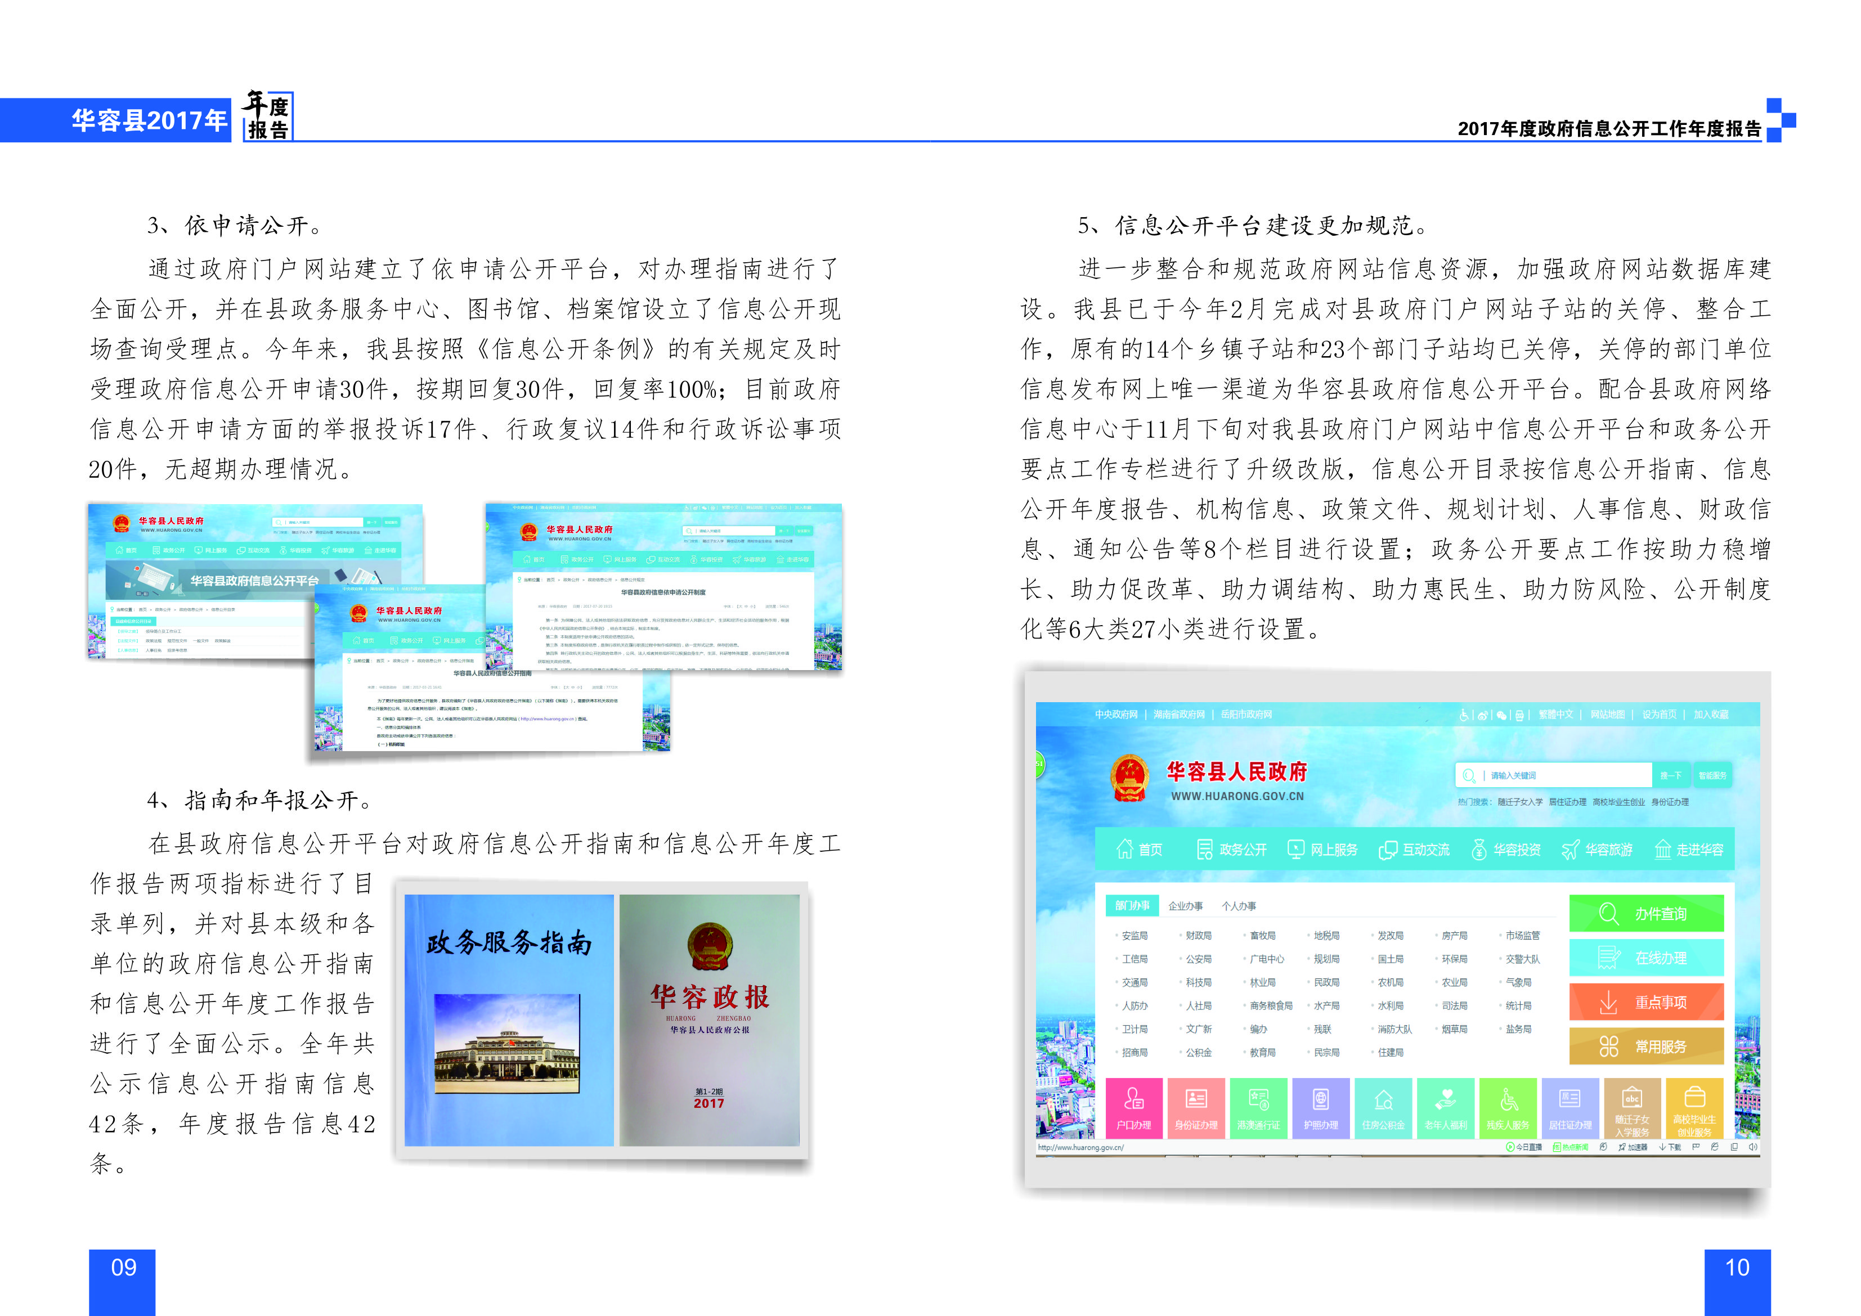Click hot search term 随迁子女入学
This screenshot has height=1316, width=1861.
pyautogui.click(x=1520, y=802)
